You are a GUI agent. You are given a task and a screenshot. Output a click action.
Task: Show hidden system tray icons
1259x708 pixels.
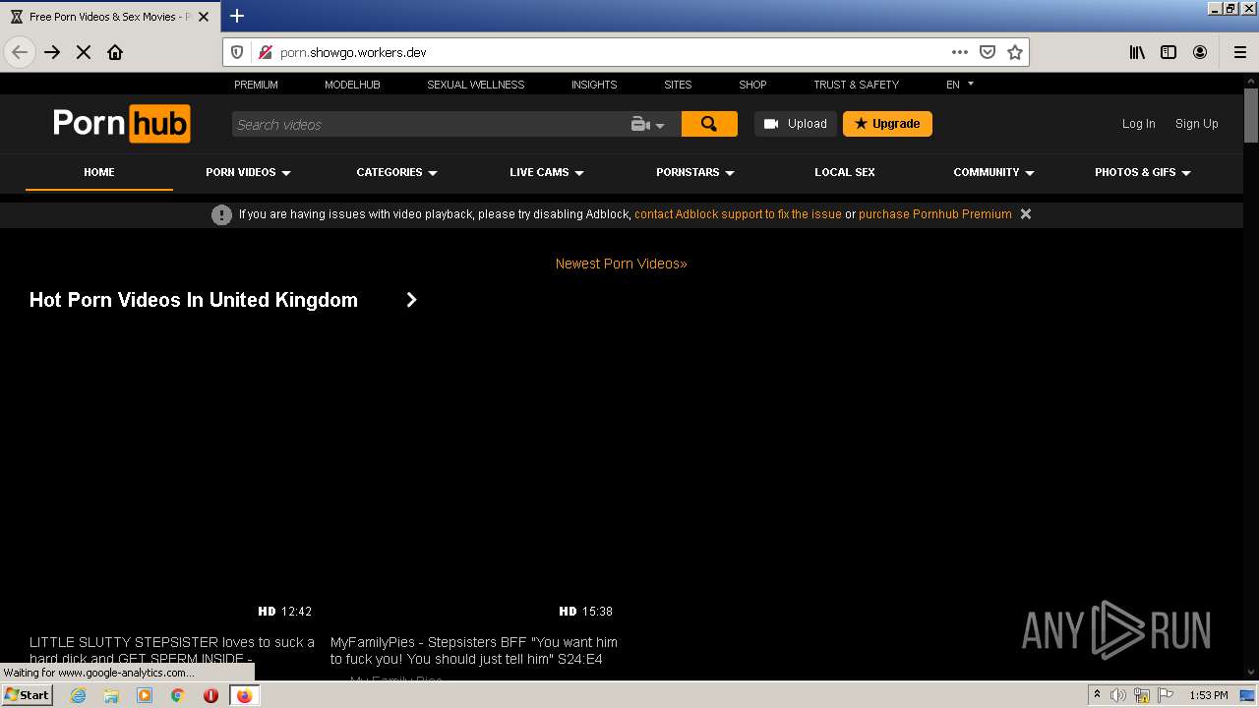click(1097, 695)
